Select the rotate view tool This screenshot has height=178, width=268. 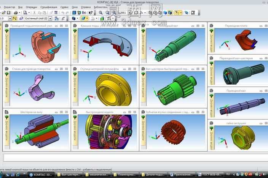pos(136,13)
